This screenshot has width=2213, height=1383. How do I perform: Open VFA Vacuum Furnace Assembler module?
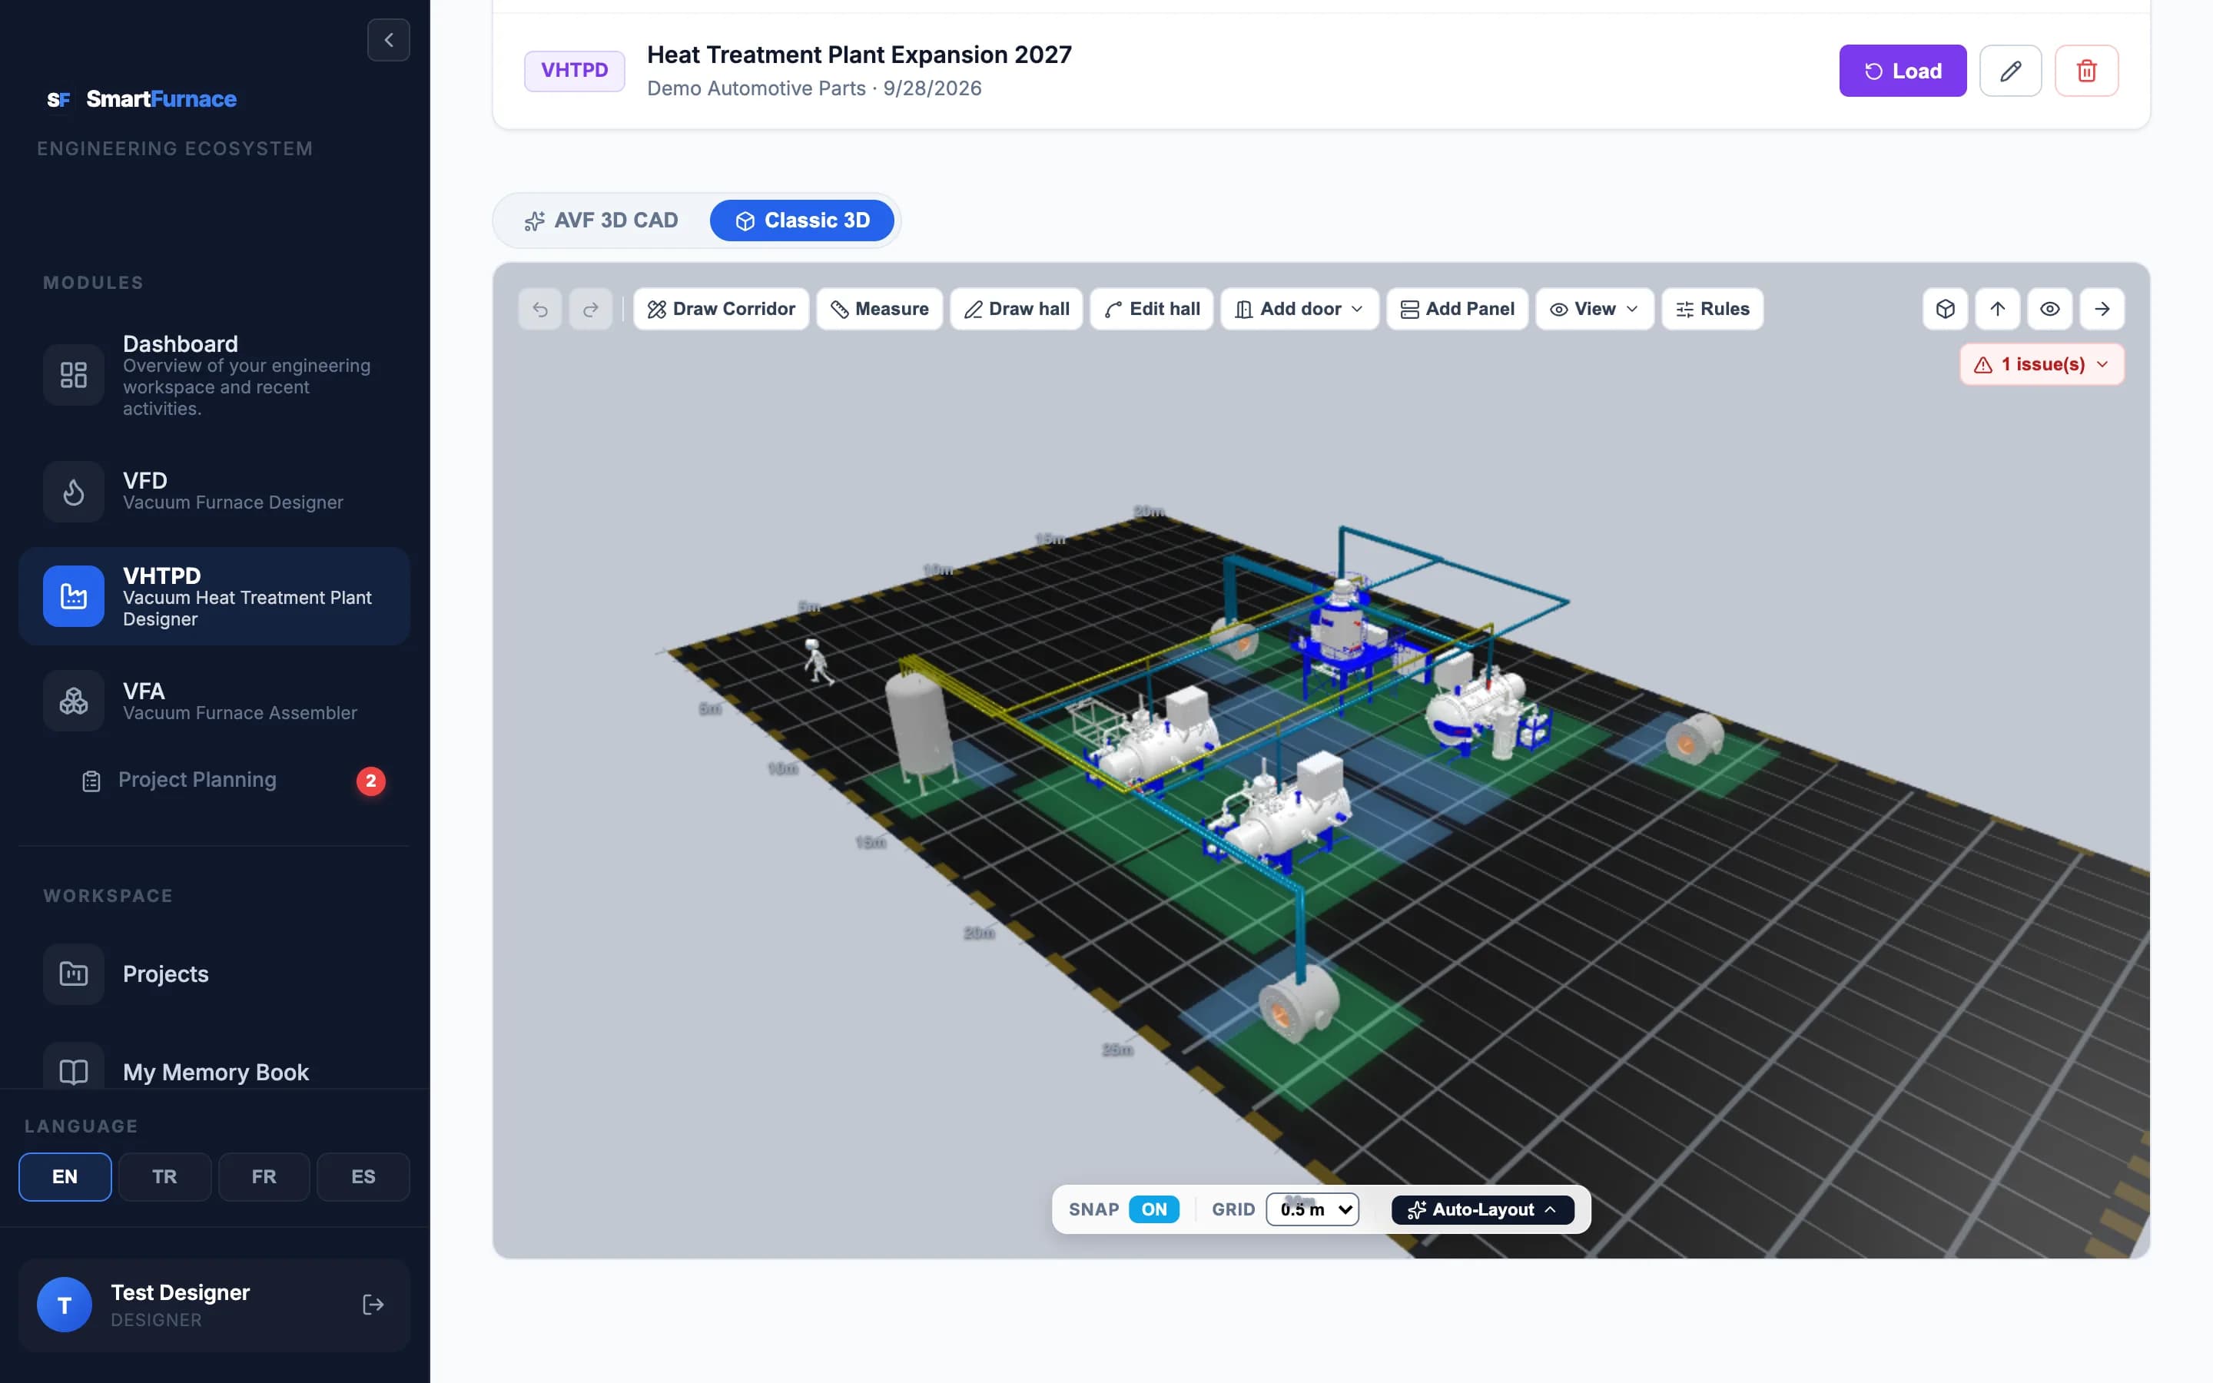click(x=214, y=701)
